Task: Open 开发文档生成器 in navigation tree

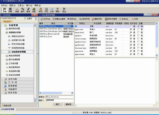Action: 16,44
